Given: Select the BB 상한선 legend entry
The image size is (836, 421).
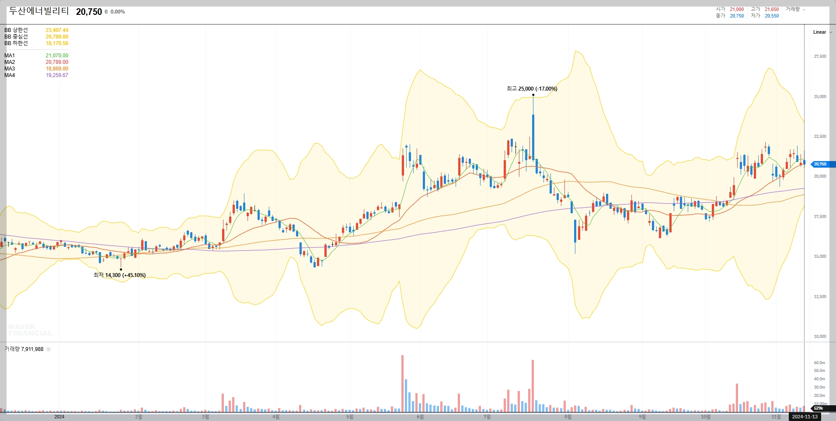Looking at the screenshot, I should (x=16, y=30).
